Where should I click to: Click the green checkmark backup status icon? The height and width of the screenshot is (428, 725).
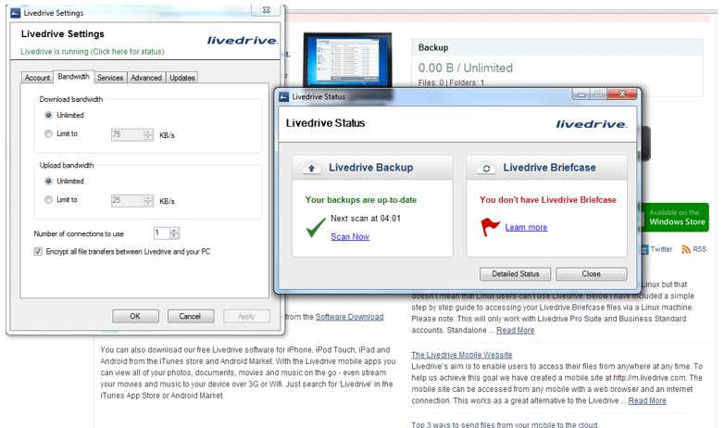[316, 228]
